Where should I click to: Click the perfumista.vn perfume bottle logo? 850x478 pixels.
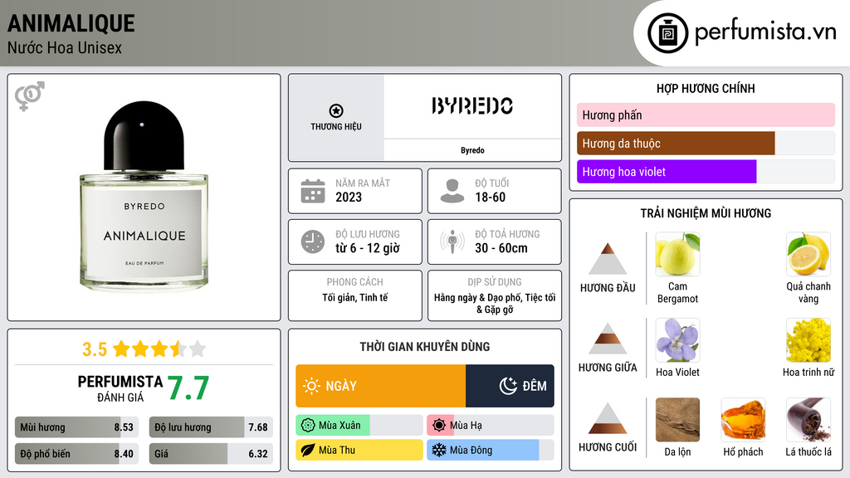[x=666, y=33]
